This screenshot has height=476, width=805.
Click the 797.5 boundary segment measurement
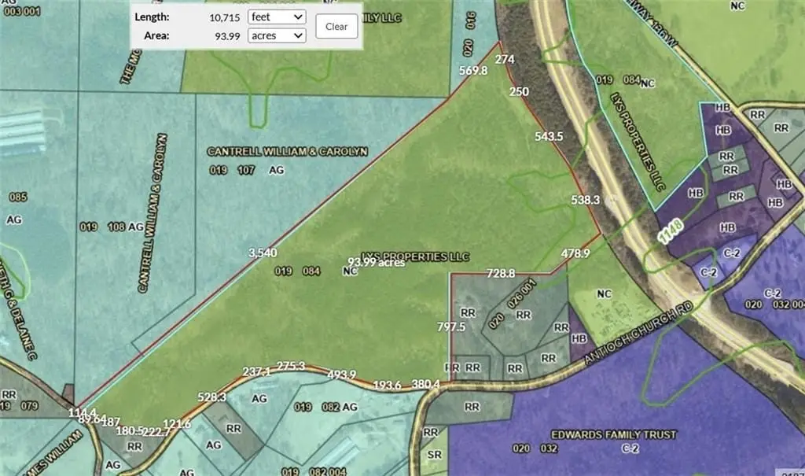coord(451,326)
